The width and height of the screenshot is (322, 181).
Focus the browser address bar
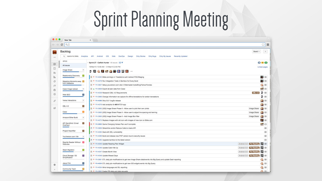[x=164, y=45]
